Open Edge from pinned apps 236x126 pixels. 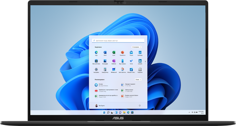pos(96,53)
